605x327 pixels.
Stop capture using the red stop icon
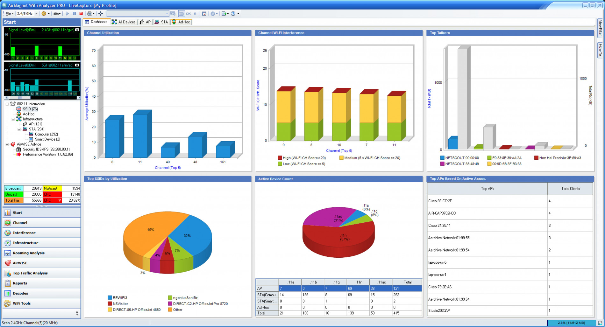81,14
